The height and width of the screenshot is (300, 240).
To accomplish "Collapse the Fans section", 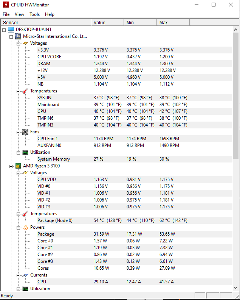I will pyautogui.click(x=18, y=132).
